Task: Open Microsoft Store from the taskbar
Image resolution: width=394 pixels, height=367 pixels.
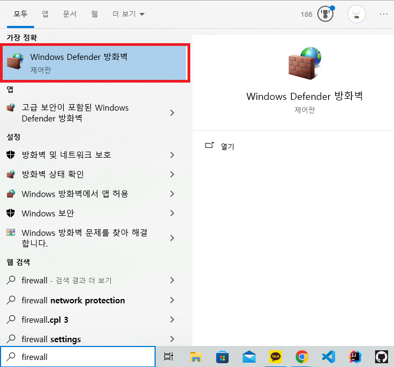Action: tap(222, 357)
